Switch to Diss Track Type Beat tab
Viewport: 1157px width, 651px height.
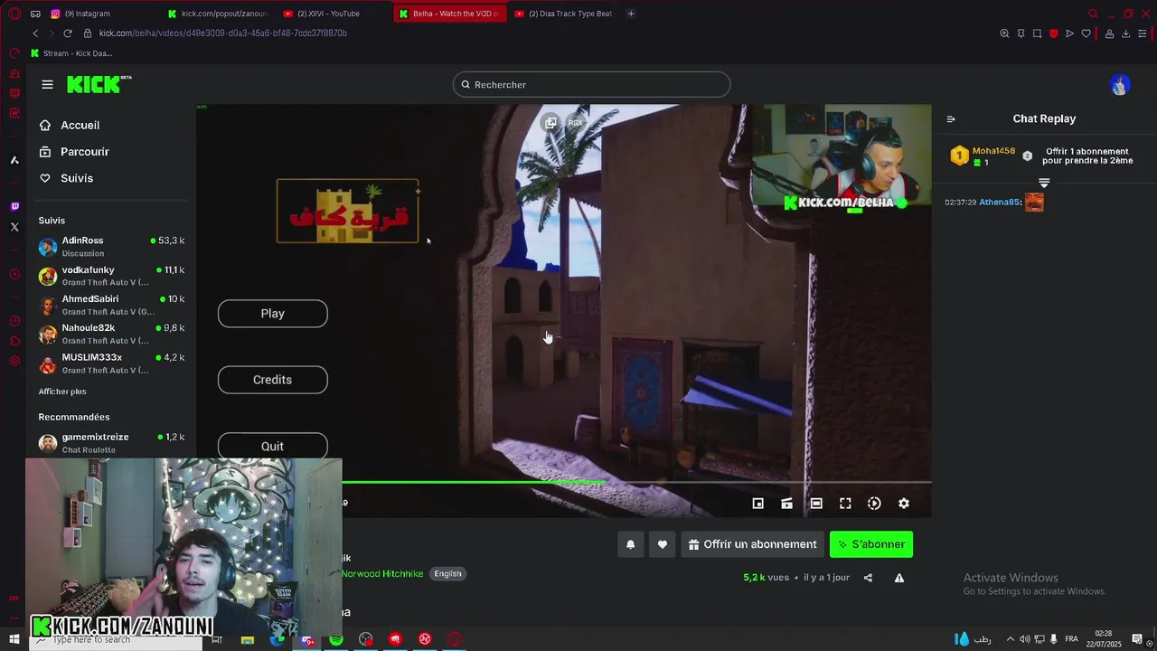coord(564,14)
